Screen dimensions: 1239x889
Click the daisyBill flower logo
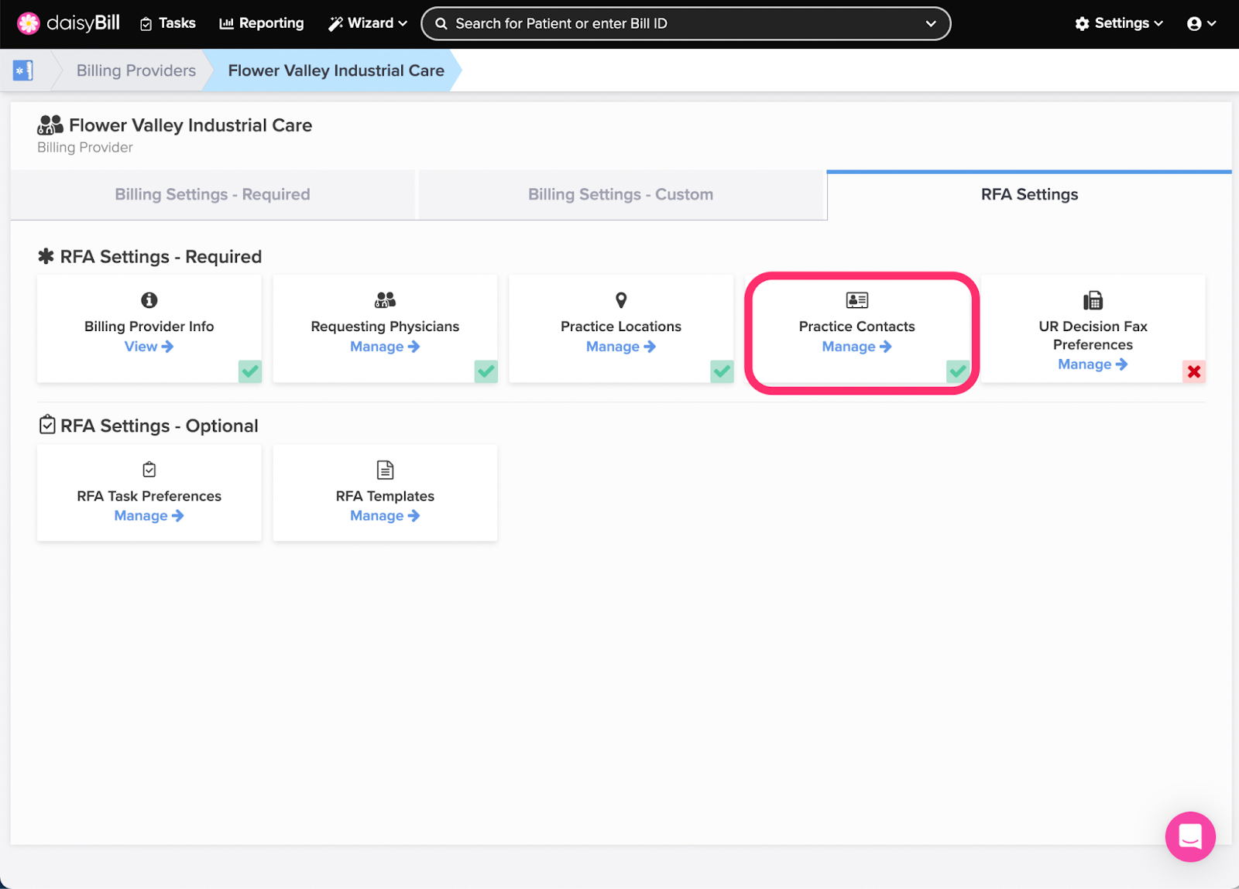pyautogui.click(x=29, y=23)
